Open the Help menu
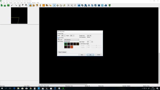The image size is (160, 90). [38, 3]
